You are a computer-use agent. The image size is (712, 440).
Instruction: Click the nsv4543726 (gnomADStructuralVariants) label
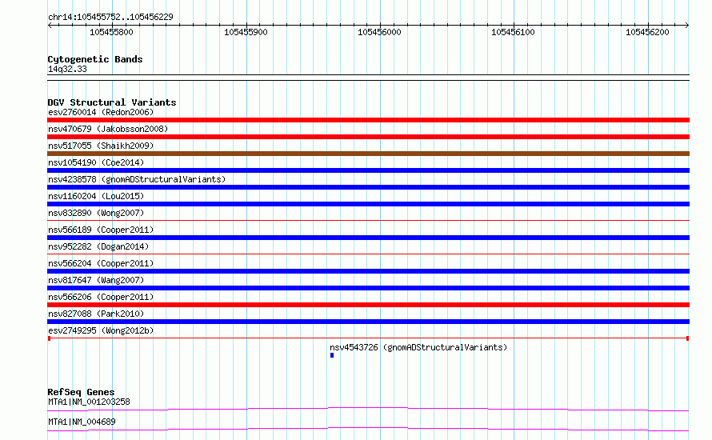pyautogui.click(x=418, y=347)
